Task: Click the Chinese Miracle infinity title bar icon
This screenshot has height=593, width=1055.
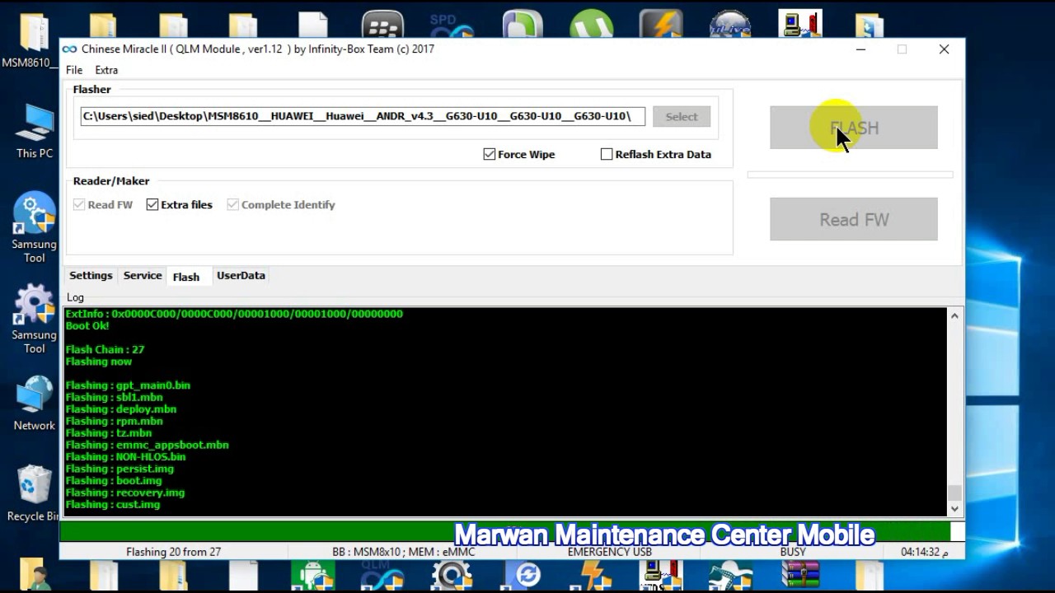Action: point(70,49)
